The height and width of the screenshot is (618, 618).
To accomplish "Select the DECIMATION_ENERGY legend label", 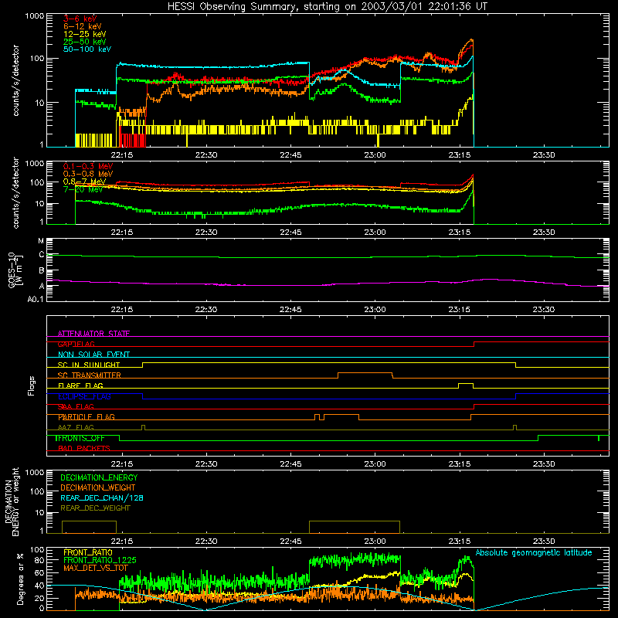I will tap(99, 477).
